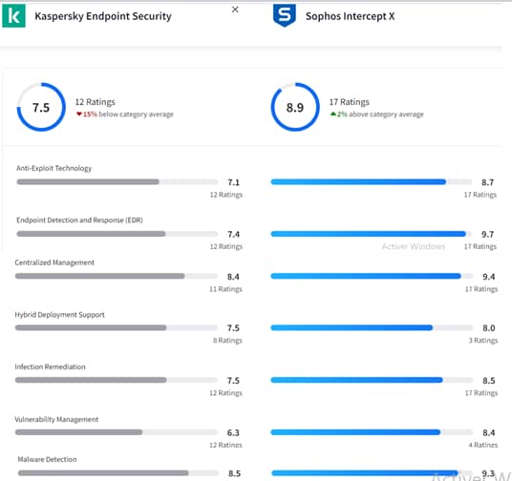
Task: Click the 8.4 Centralized Management score
Action: [x=233, y=277]
